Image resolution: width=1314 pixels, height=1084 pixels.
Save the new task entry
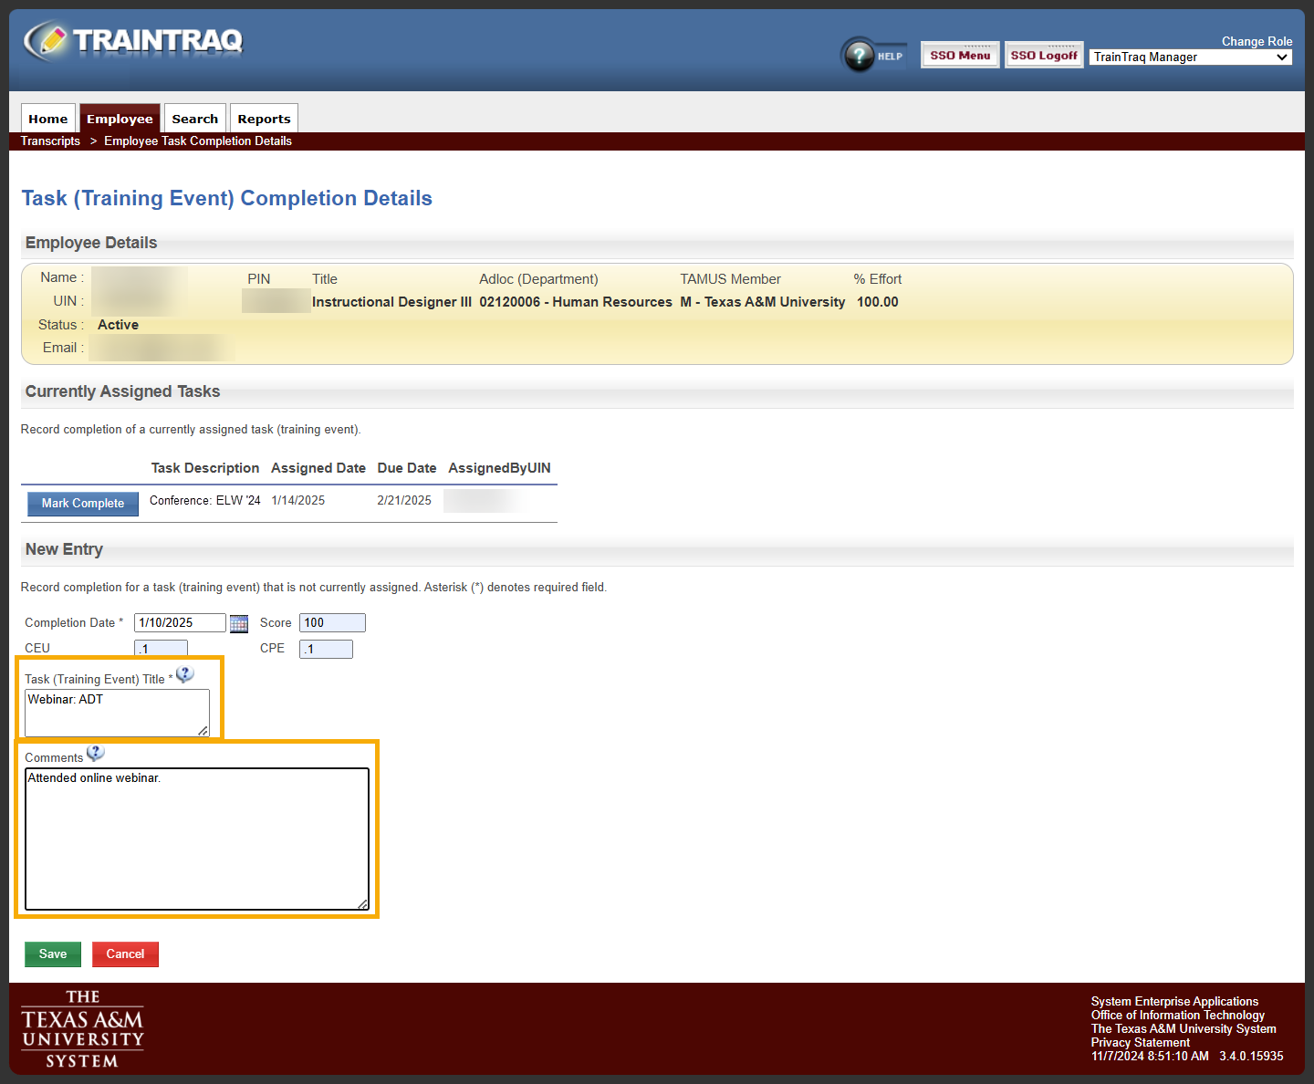click(52, 954)
